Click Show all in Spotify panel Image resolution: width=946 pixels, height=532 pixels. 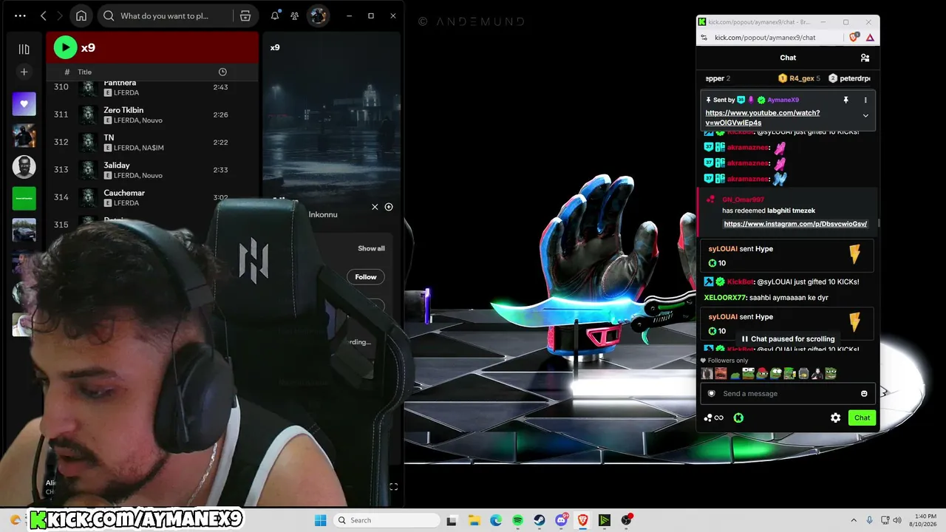pyautogui.click(x=371, y=248)
